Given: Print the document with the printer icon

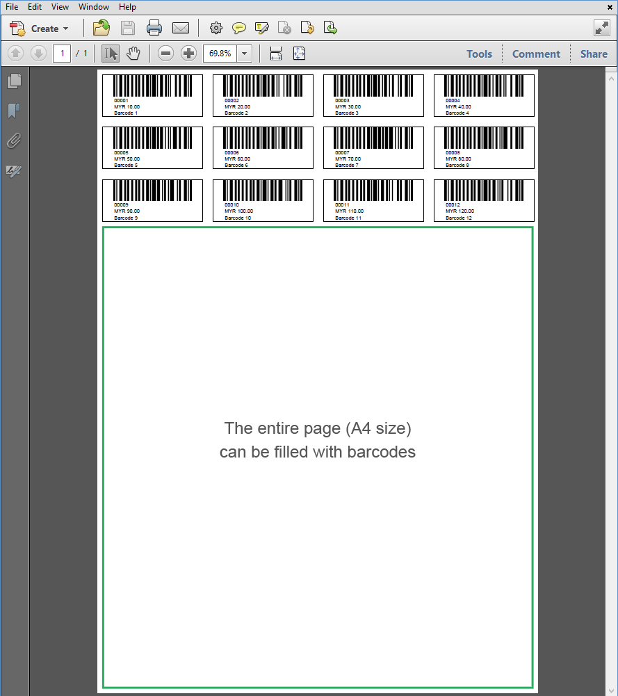Looking at the screenshot, I should [154, 28].
